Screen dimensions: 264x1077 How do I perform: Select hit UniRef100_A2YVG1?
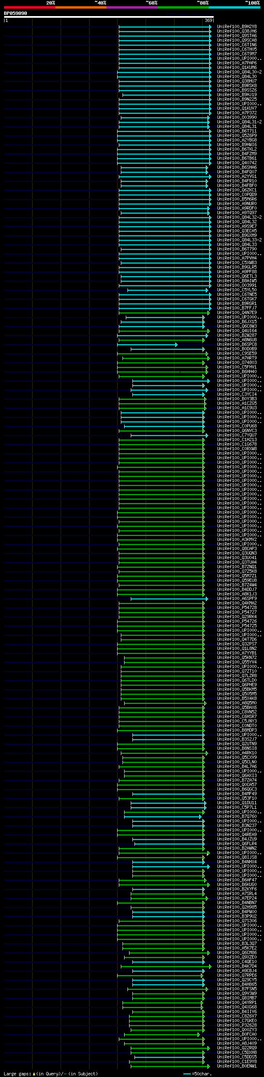(x=237, y=177)
